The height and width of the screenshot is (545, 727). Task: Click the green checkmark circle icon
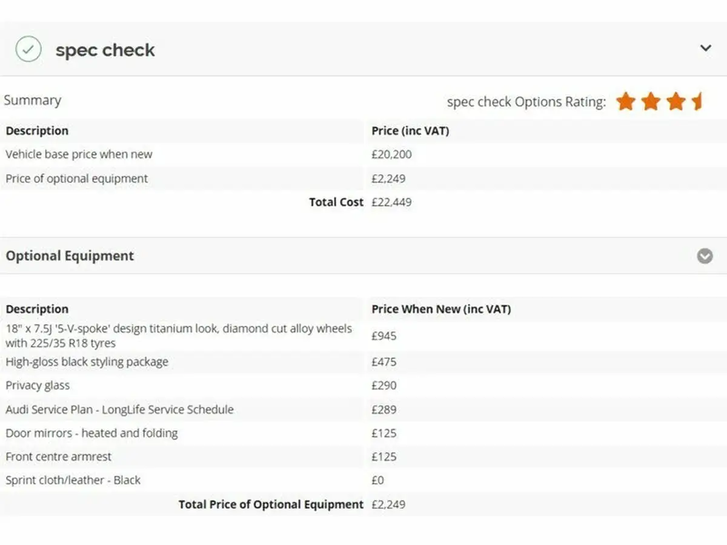tap(28, 49)
